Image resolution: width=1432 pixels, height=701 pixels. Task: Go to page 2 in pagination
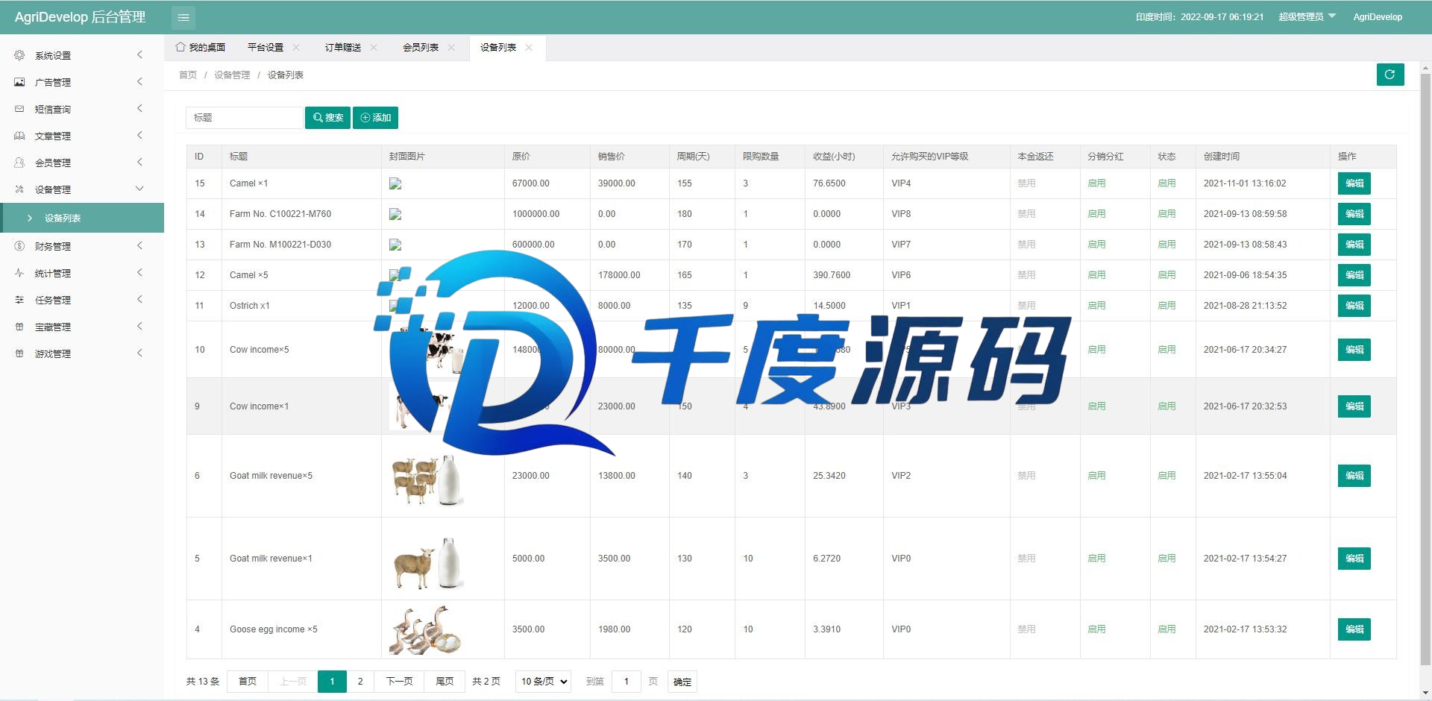coord(360,682)
